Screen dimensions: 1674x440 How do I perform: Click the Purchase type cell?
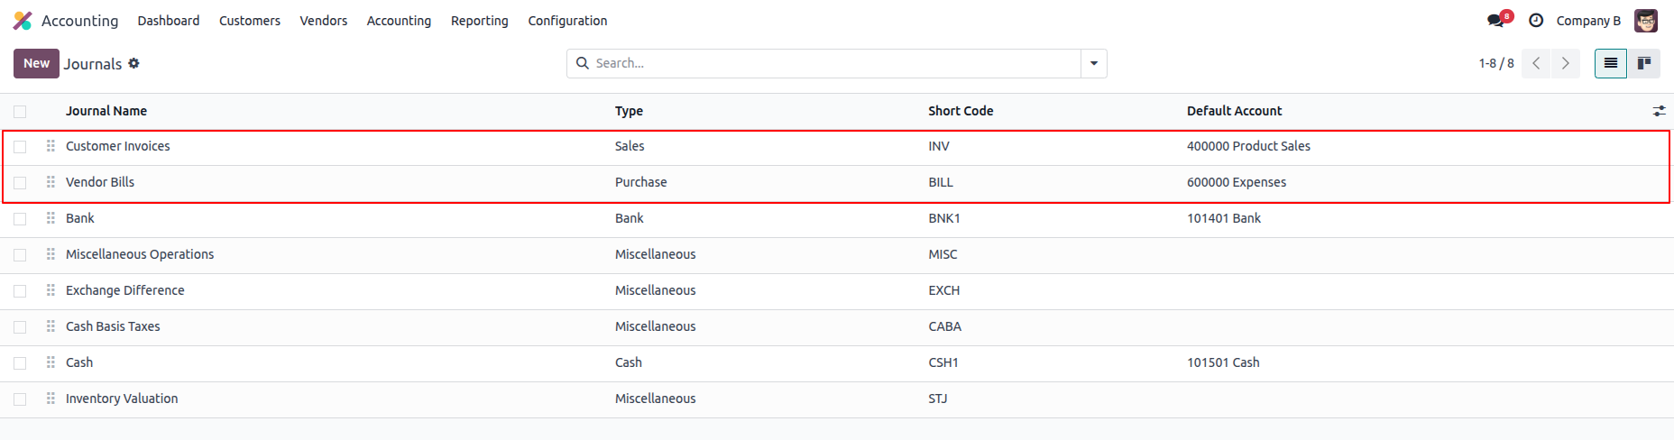[x=641, y=182]
